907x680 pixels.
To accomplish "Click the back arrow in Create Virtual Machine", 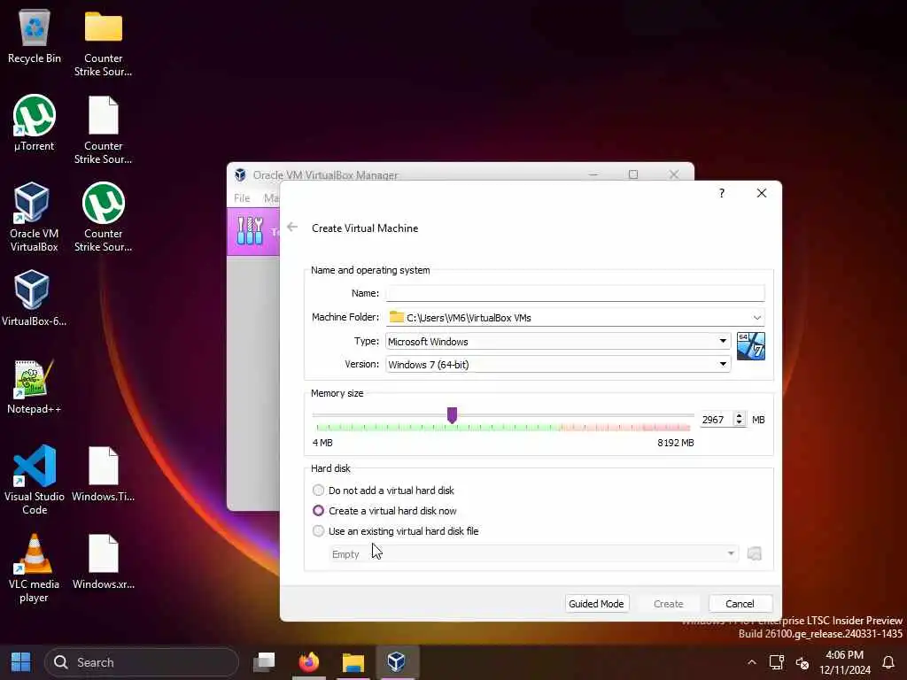I will click(x=292, y=228).
